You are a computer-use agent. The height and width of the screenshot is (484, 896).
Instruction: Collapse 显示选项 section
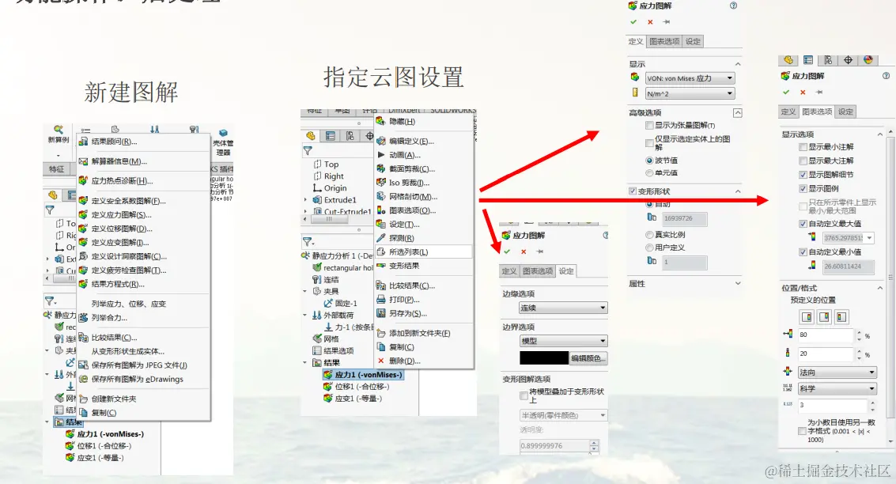[x=880, y=134]
